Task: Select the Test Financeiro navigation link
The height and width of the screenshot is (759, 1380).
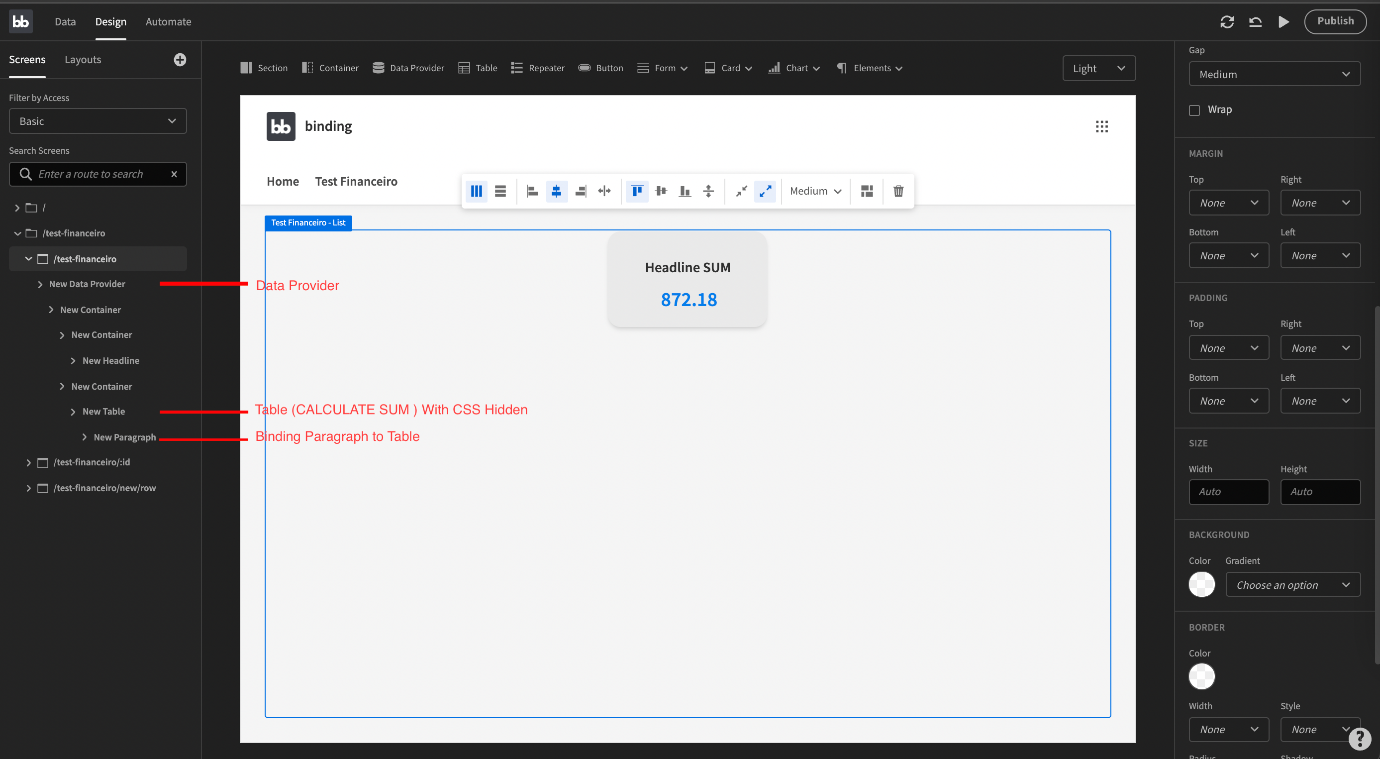Action: 356,181
